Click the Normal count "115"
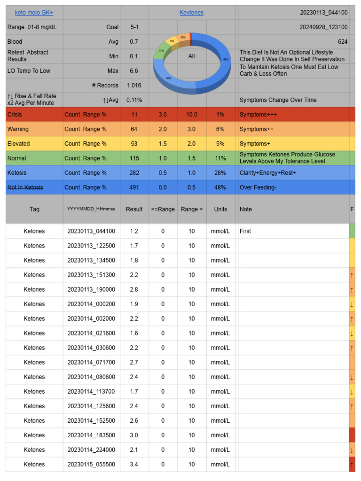 point(134,158)
